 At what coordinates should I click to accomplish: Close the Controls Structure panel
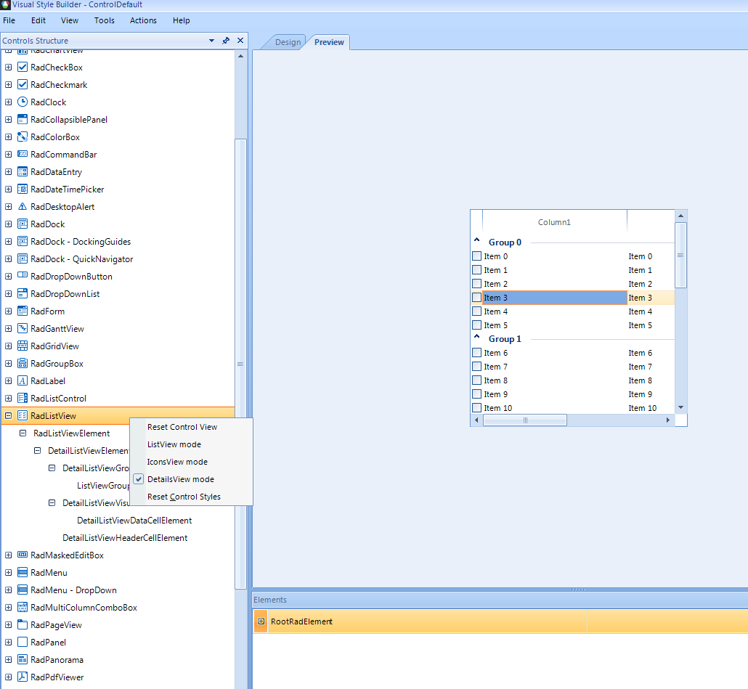240,41
